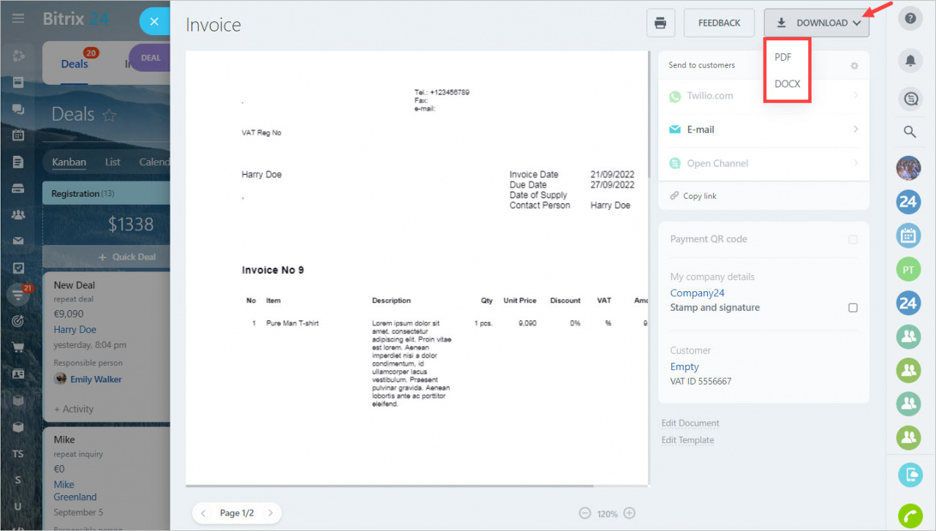
Task: Click the zoom in plus icon
Action: (x=629, y=513)
